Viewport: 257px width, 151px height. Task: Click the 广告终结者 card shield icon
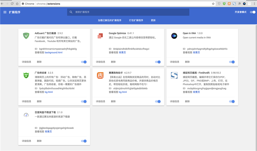pos(26,75)
